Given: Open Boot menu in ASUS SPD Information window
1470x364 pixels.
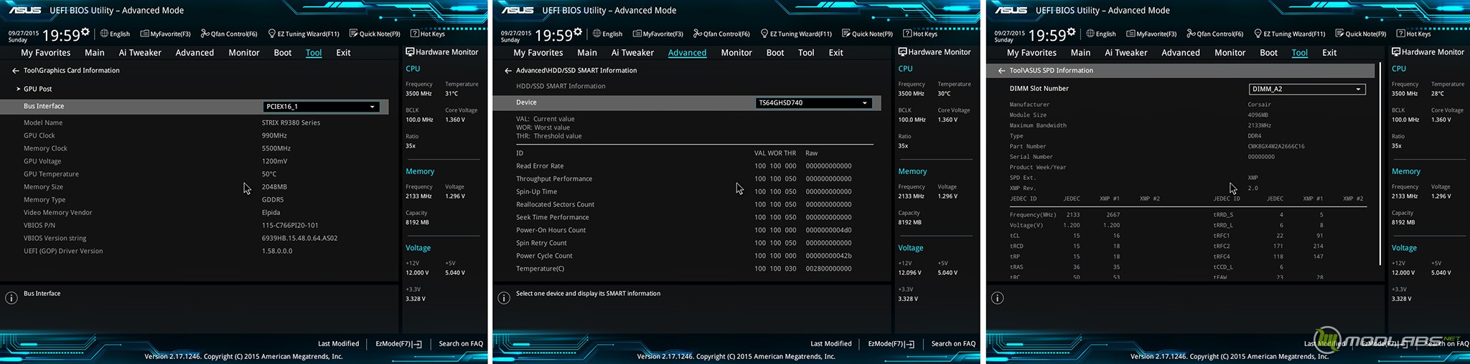Looking at the screenshot, I should click(x=1269, y=52).
